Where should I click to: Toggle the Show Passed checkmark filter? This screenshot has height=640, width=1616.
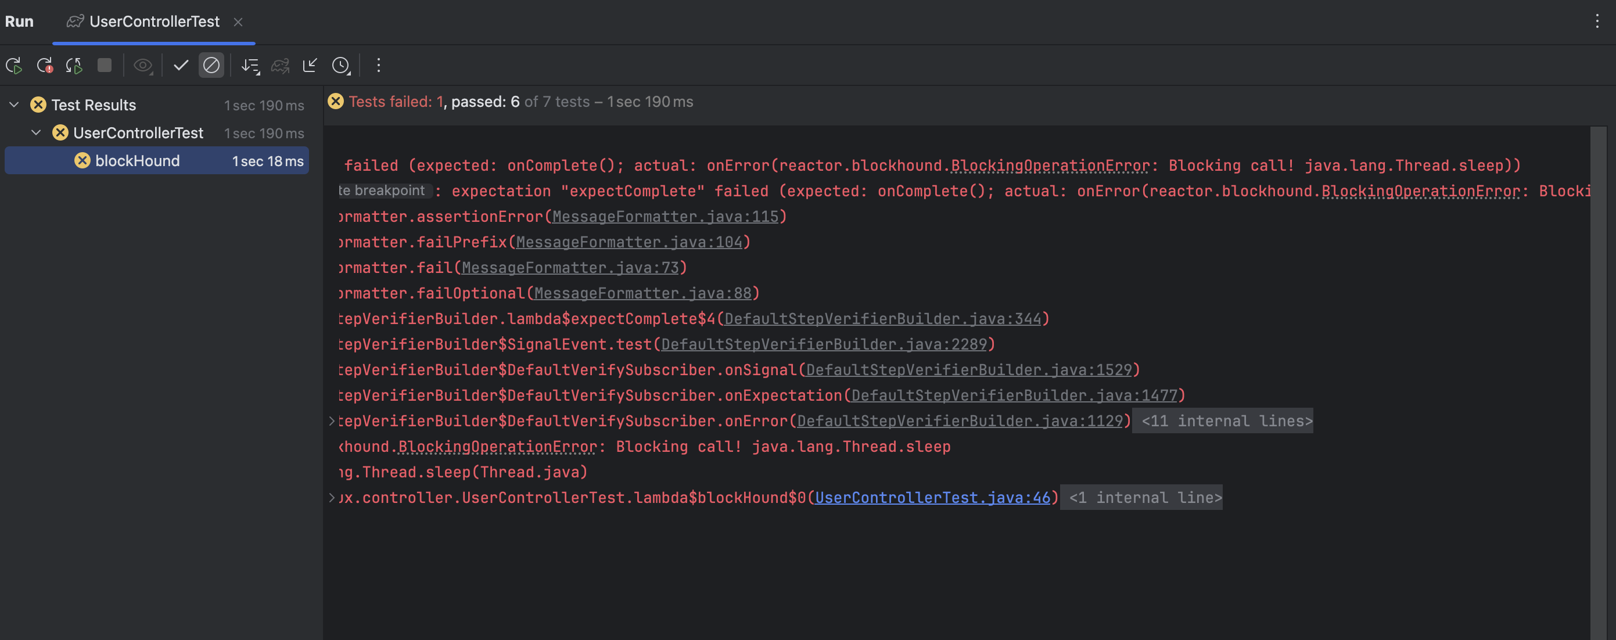tap(181, 65)
